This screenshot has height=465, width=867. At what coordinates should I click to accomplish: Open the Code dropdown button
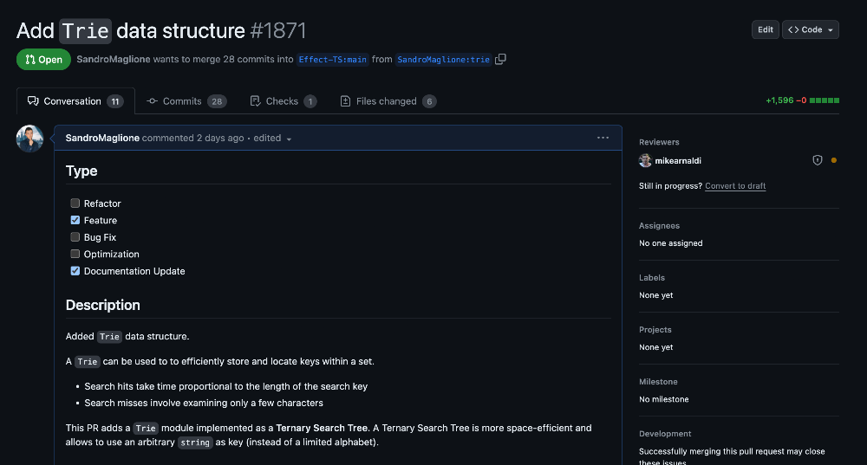811,29
